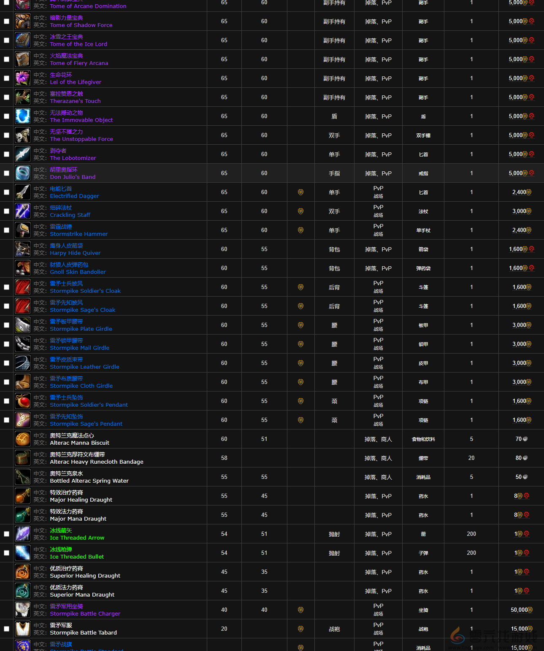Click the Stormpike Battle Charger mount icon
Screen dimensions: 544x651
(23, 610)
